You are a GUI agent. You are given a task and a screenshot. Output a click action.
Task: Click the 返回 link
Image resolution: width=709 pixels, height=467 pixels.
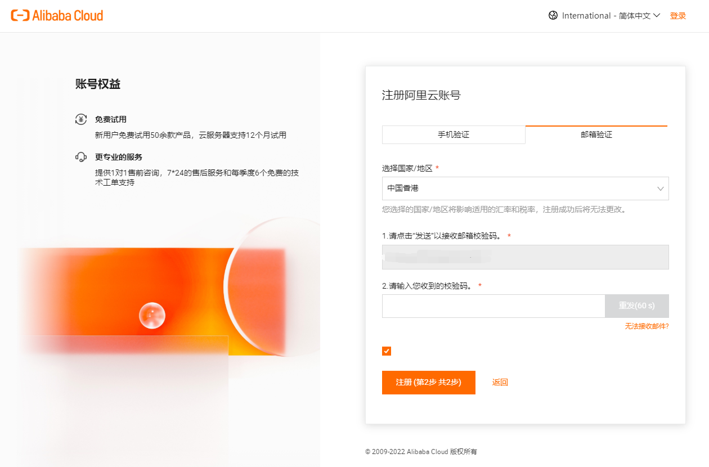[x=500, y=383]
